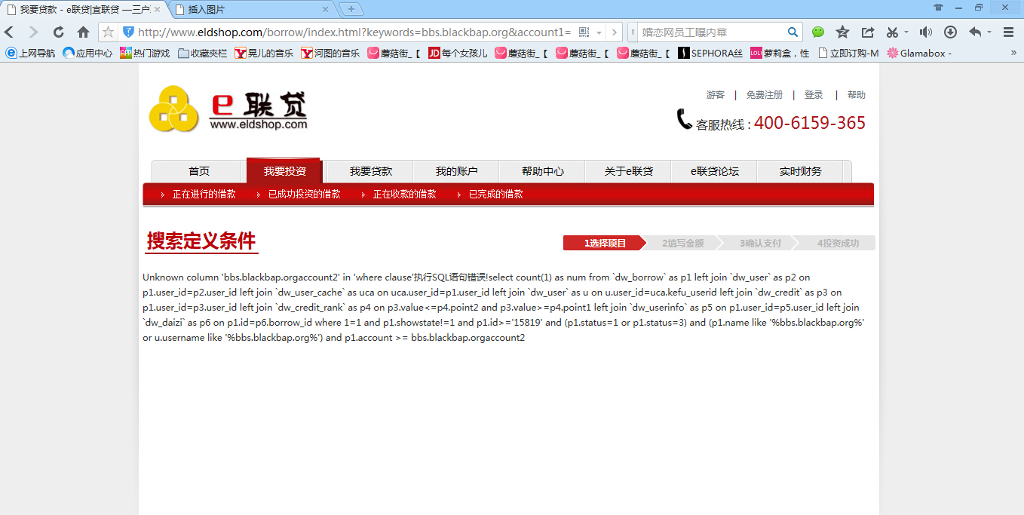Open the 正在进行的借款 submenu link

coord(204,194)
